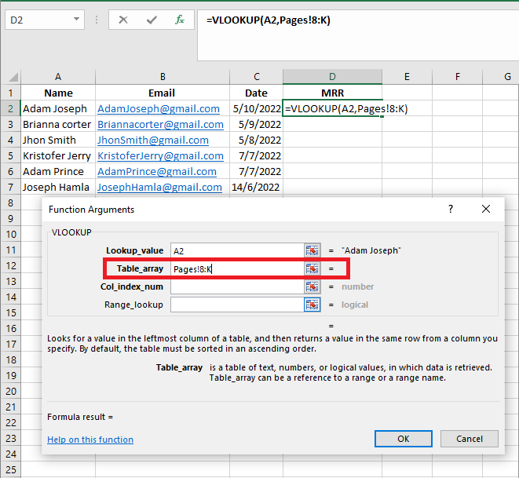Select the Name header cell
The height and width of the screenshot is (478, 519).
click(58, 93)
